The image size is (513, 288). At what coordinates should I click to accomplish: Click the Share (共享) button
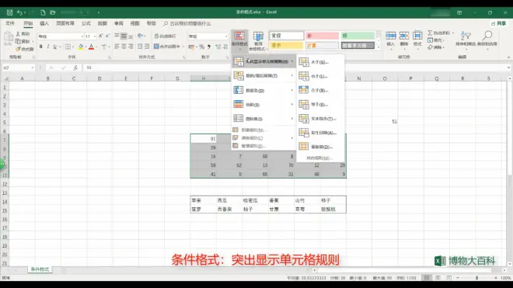498,23
